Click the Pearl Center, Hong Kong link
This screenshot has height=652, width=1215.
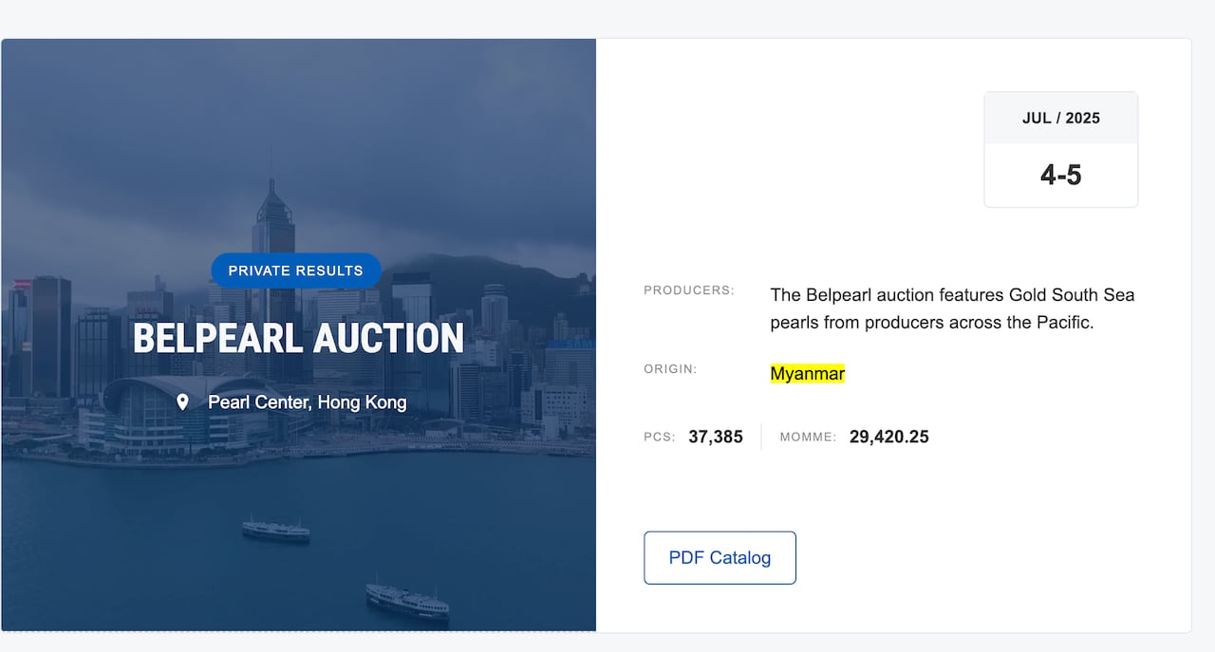click(307, 401)
